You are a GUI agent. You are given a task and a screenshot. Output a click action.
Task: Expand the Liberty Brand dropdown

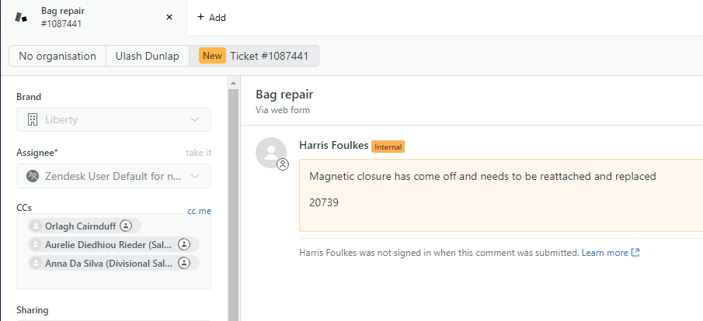click(x=194, y=119)
